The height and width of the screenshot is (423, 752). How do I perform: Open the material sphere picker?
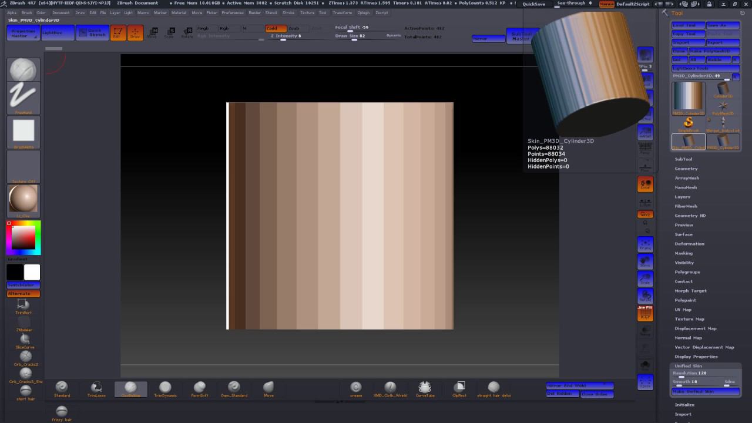(23, 199)
